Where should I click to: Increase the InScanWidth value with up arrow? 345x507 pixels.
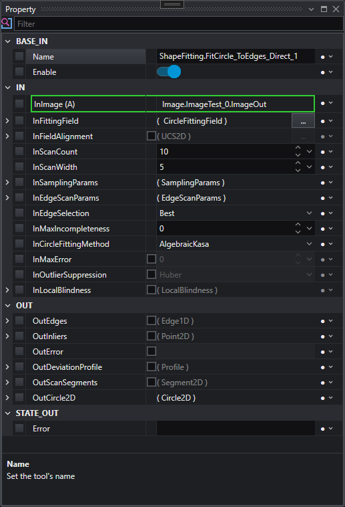pyautogui.click(x=298, y=163)
